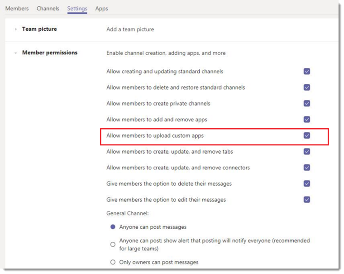
Task: Click the Add a team picture text
Action: pyautogui.click(x=130, y=29)
